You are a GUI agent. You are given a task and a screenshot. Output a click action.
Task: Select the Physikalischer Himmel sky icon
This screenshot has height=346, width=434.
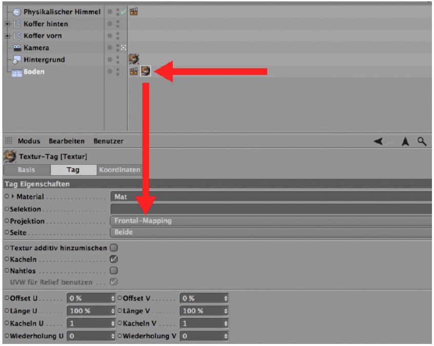pos(17,12)
